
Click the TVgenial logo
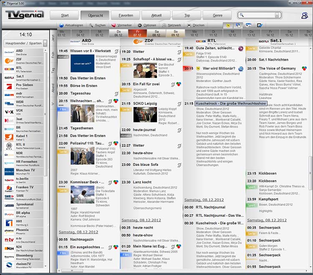tap(25, 15)
